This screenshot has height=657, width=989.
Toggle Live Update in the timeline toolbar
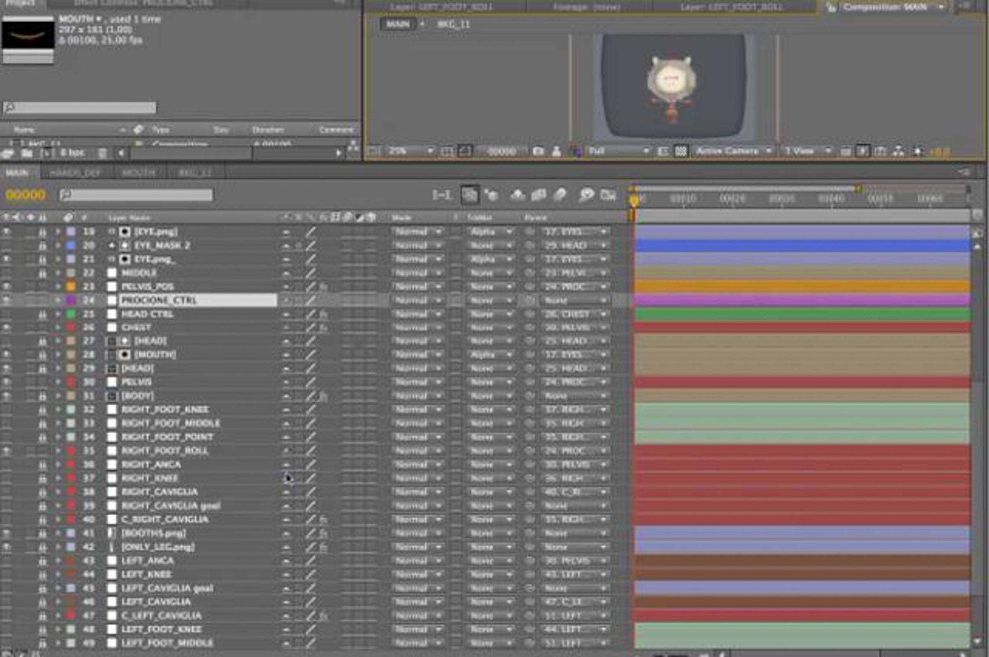coord(470,195)
